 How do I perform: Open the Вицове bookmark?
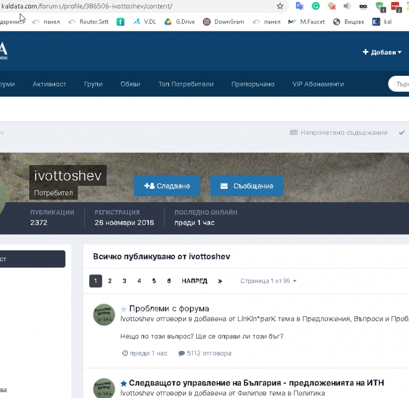(349, 22)
